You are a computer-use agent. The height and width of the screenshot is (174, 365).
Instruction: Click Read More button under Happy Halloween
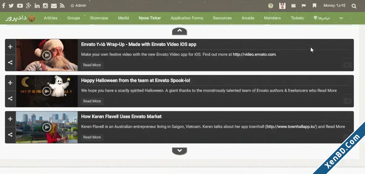(x=92, y=101)
